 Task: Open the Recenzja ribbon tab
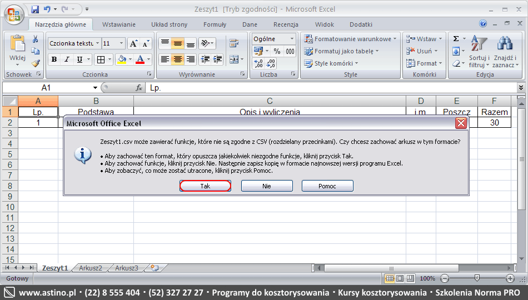[x=286, y=24]
